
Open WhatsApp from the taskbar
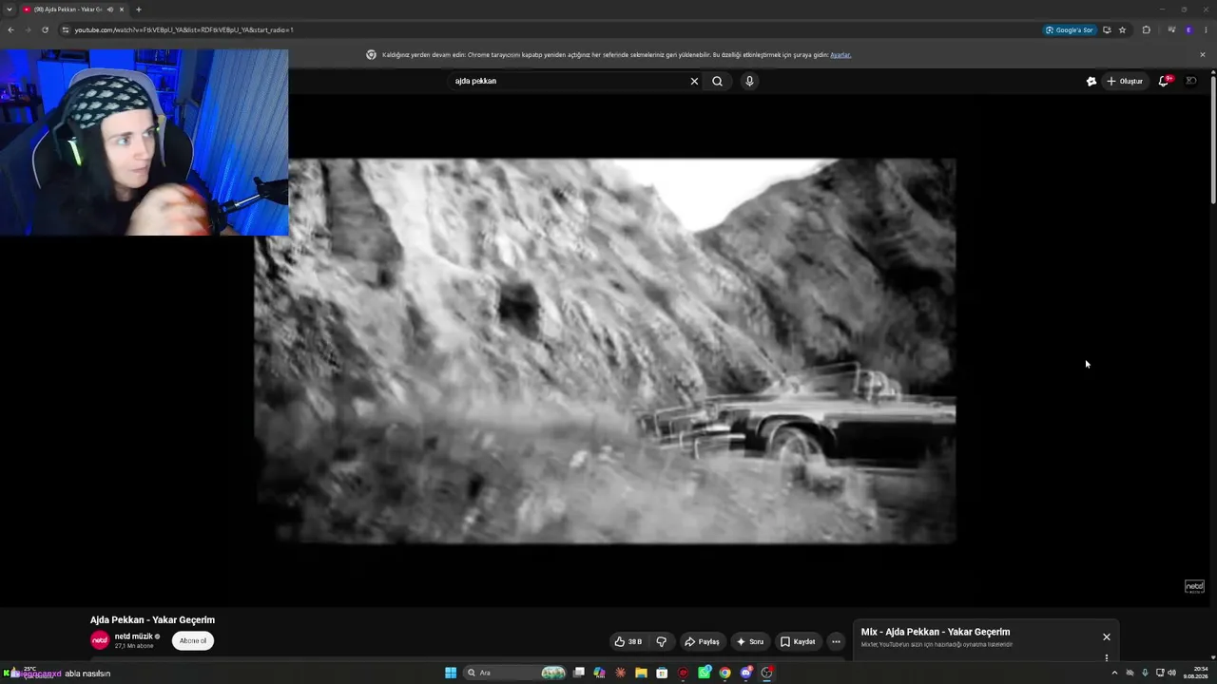[704, 673]
